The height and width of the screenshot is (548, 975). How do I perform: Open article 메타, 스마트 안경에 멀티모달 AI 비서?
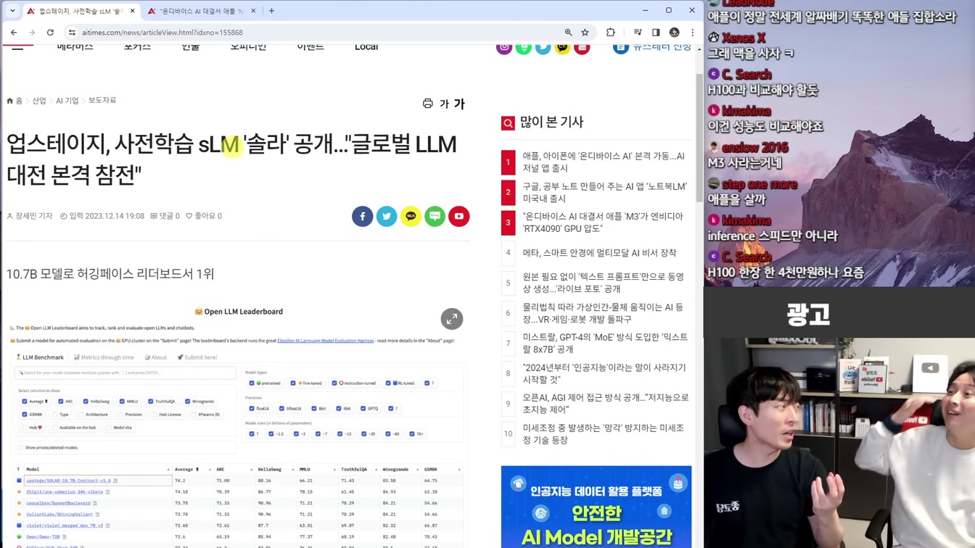click(599, 253)
